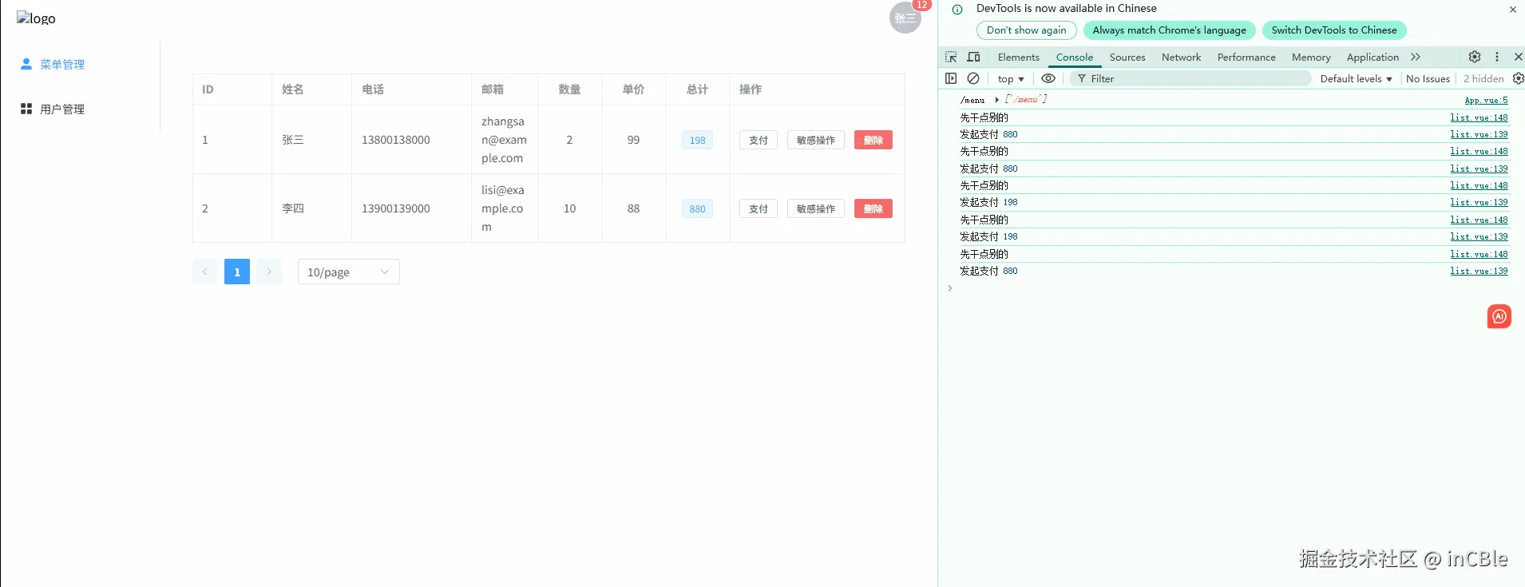Open the Default levels dropdown

click(1356, 78)
